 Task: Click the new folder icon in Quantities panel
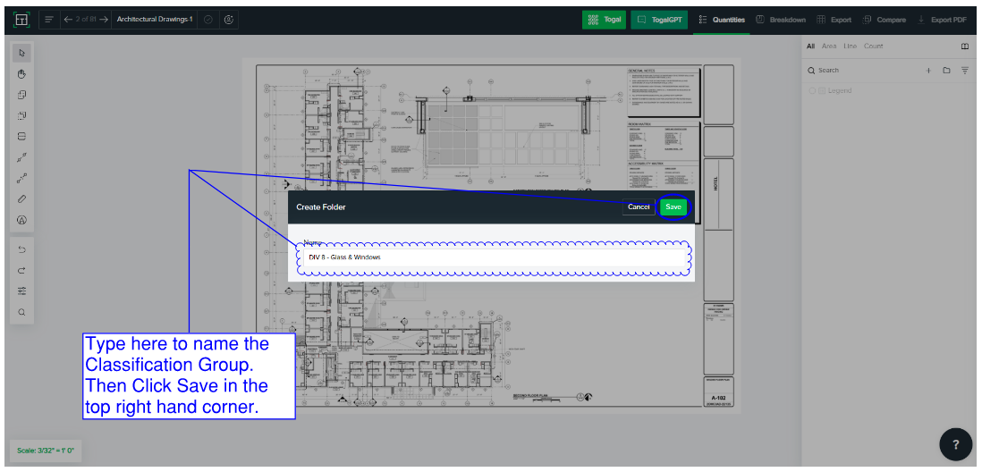click(x=946, y=70)
